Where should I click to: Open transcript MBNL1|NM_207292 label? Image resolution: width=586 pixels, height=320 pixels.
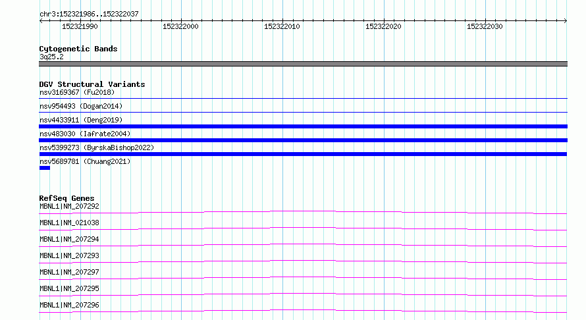pos(69,206)
